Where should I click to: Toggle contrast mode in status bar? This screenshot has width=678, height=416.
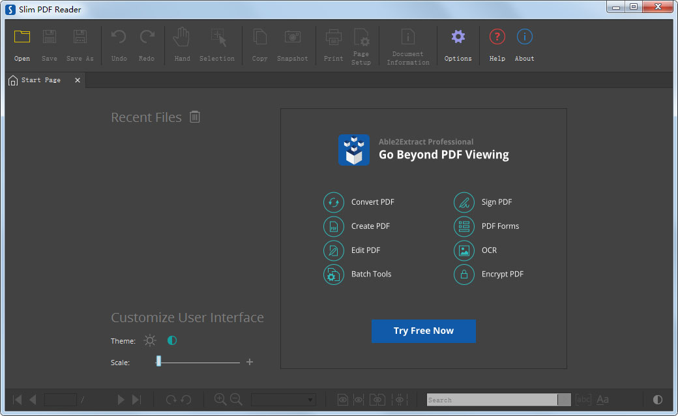pos(657,400)
